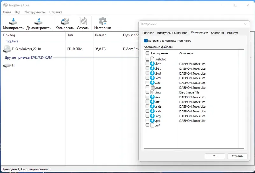The height and width of the screenshot is (173, 255).
Task: Toggle the select-all checkbox by Расширение header
Action: (147, 53)
